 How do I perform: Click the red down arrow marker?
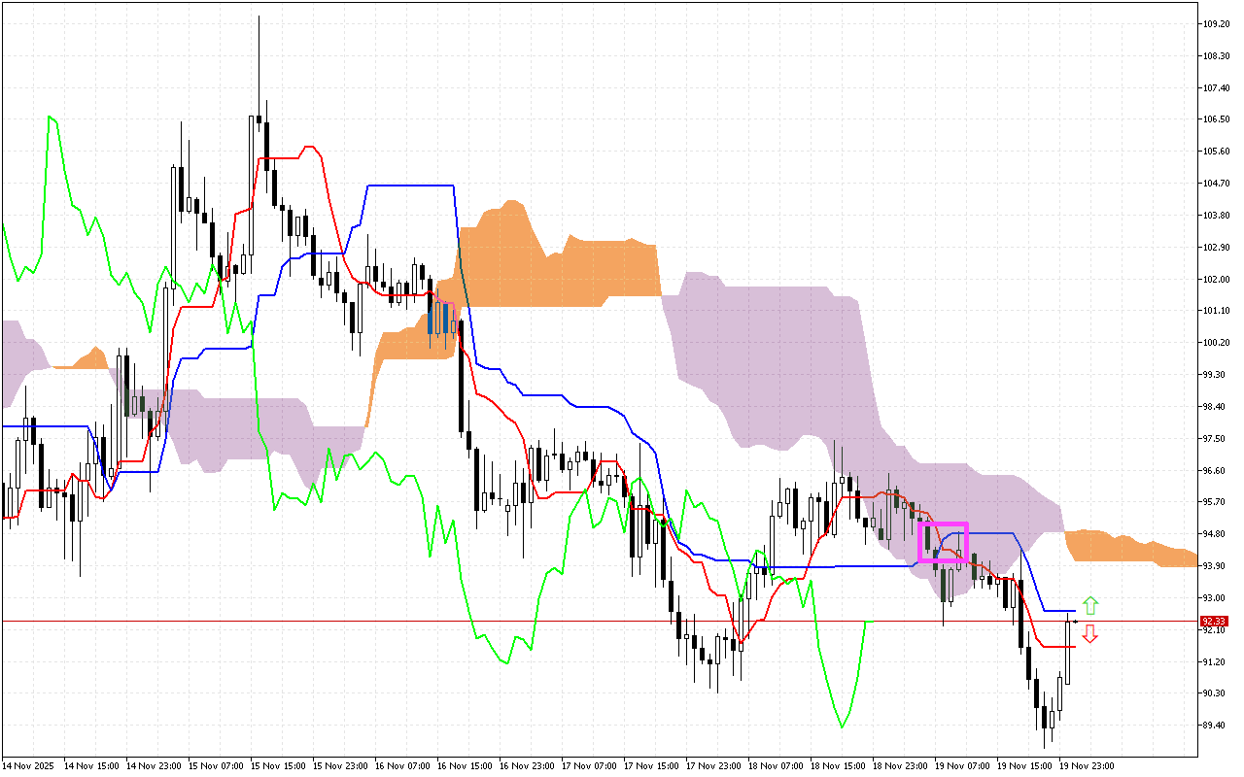(x=1090, y=634)
